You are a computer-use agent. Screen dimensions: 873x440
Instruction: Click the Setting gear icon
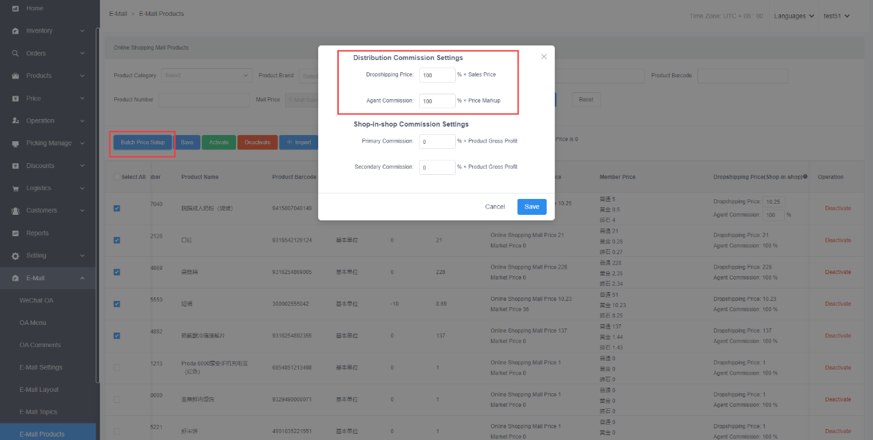click(15, 255)
